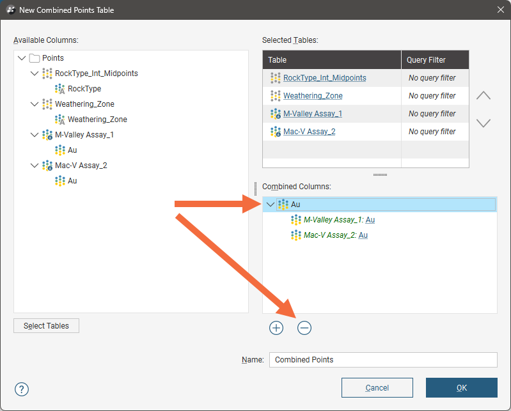Click the query filter cell for Weathering_Zone
This screenshot has height=411, width=511.
[x=432, y=96]
